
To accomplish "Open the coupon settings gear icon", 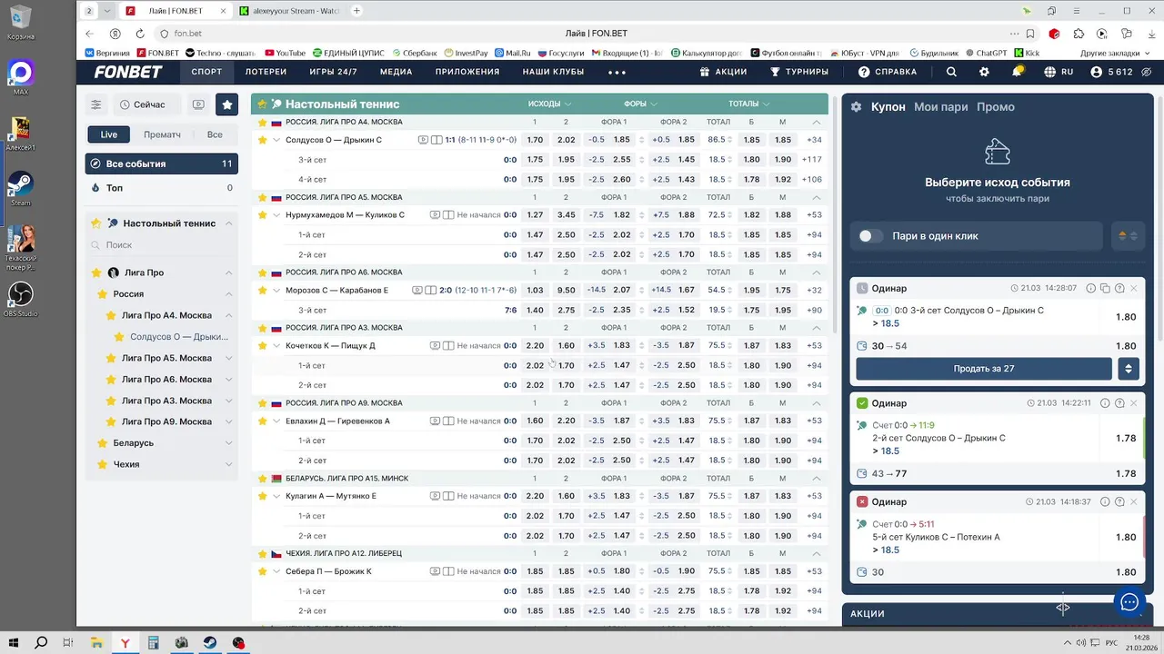I will click(x=856, y=106).
